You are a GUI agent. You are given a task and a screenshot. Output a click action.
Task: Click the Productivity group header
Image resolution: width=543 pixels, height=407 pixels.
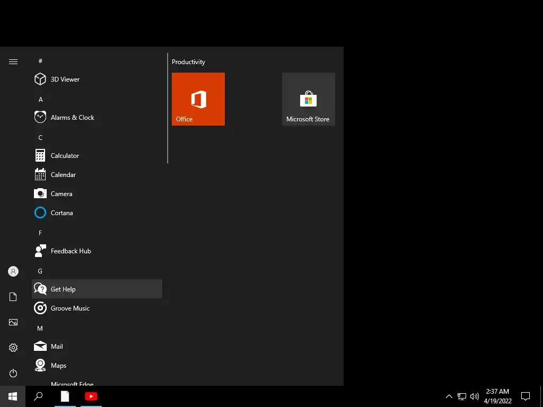click(x=188, y=62)
